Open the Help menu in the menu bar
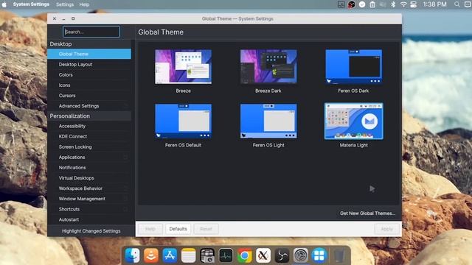472x265 pixels. click(84, 4)
